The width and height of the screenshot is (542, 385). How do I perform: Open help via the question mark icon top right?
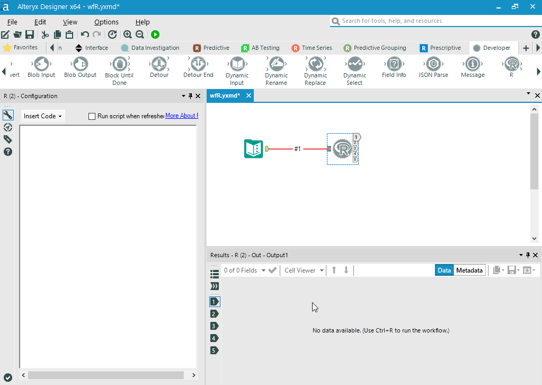click(x=535, y=34)
